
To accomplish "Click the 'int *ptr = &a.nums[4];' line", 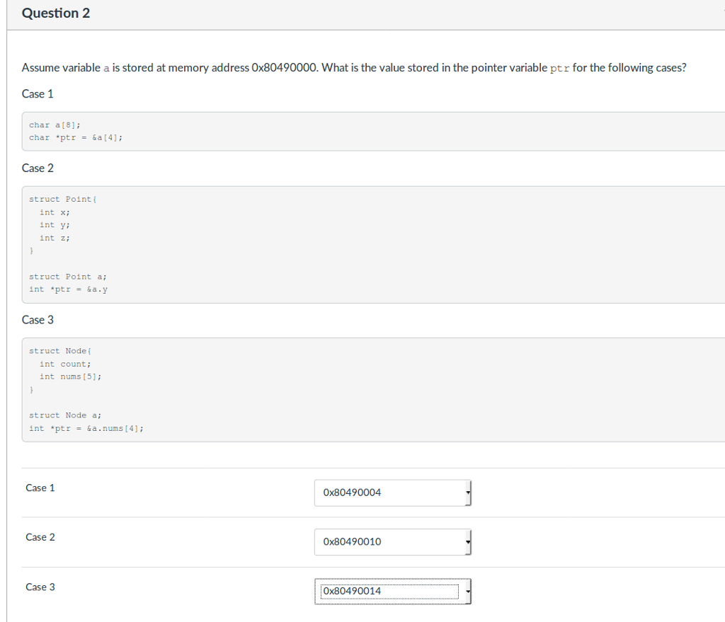I will [86, 428].
